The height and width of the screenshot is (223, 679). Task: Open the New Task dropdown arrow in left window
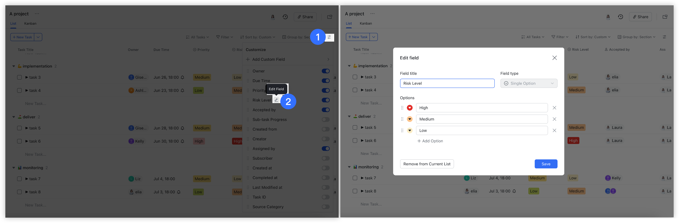[x=38, y=37]
